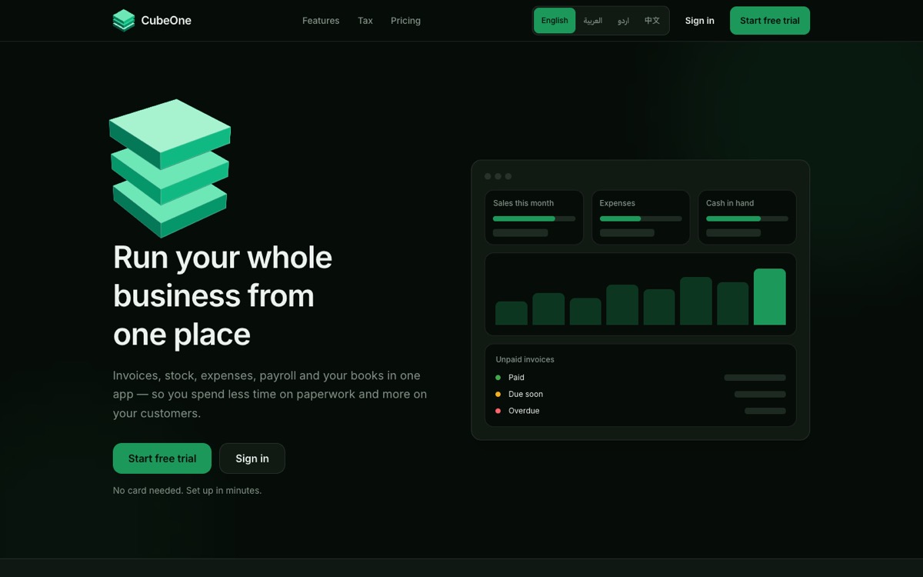Switch the site language to Chinese (中文)
Viewport: 923px width, 577px height.
(x=652, y=21)
